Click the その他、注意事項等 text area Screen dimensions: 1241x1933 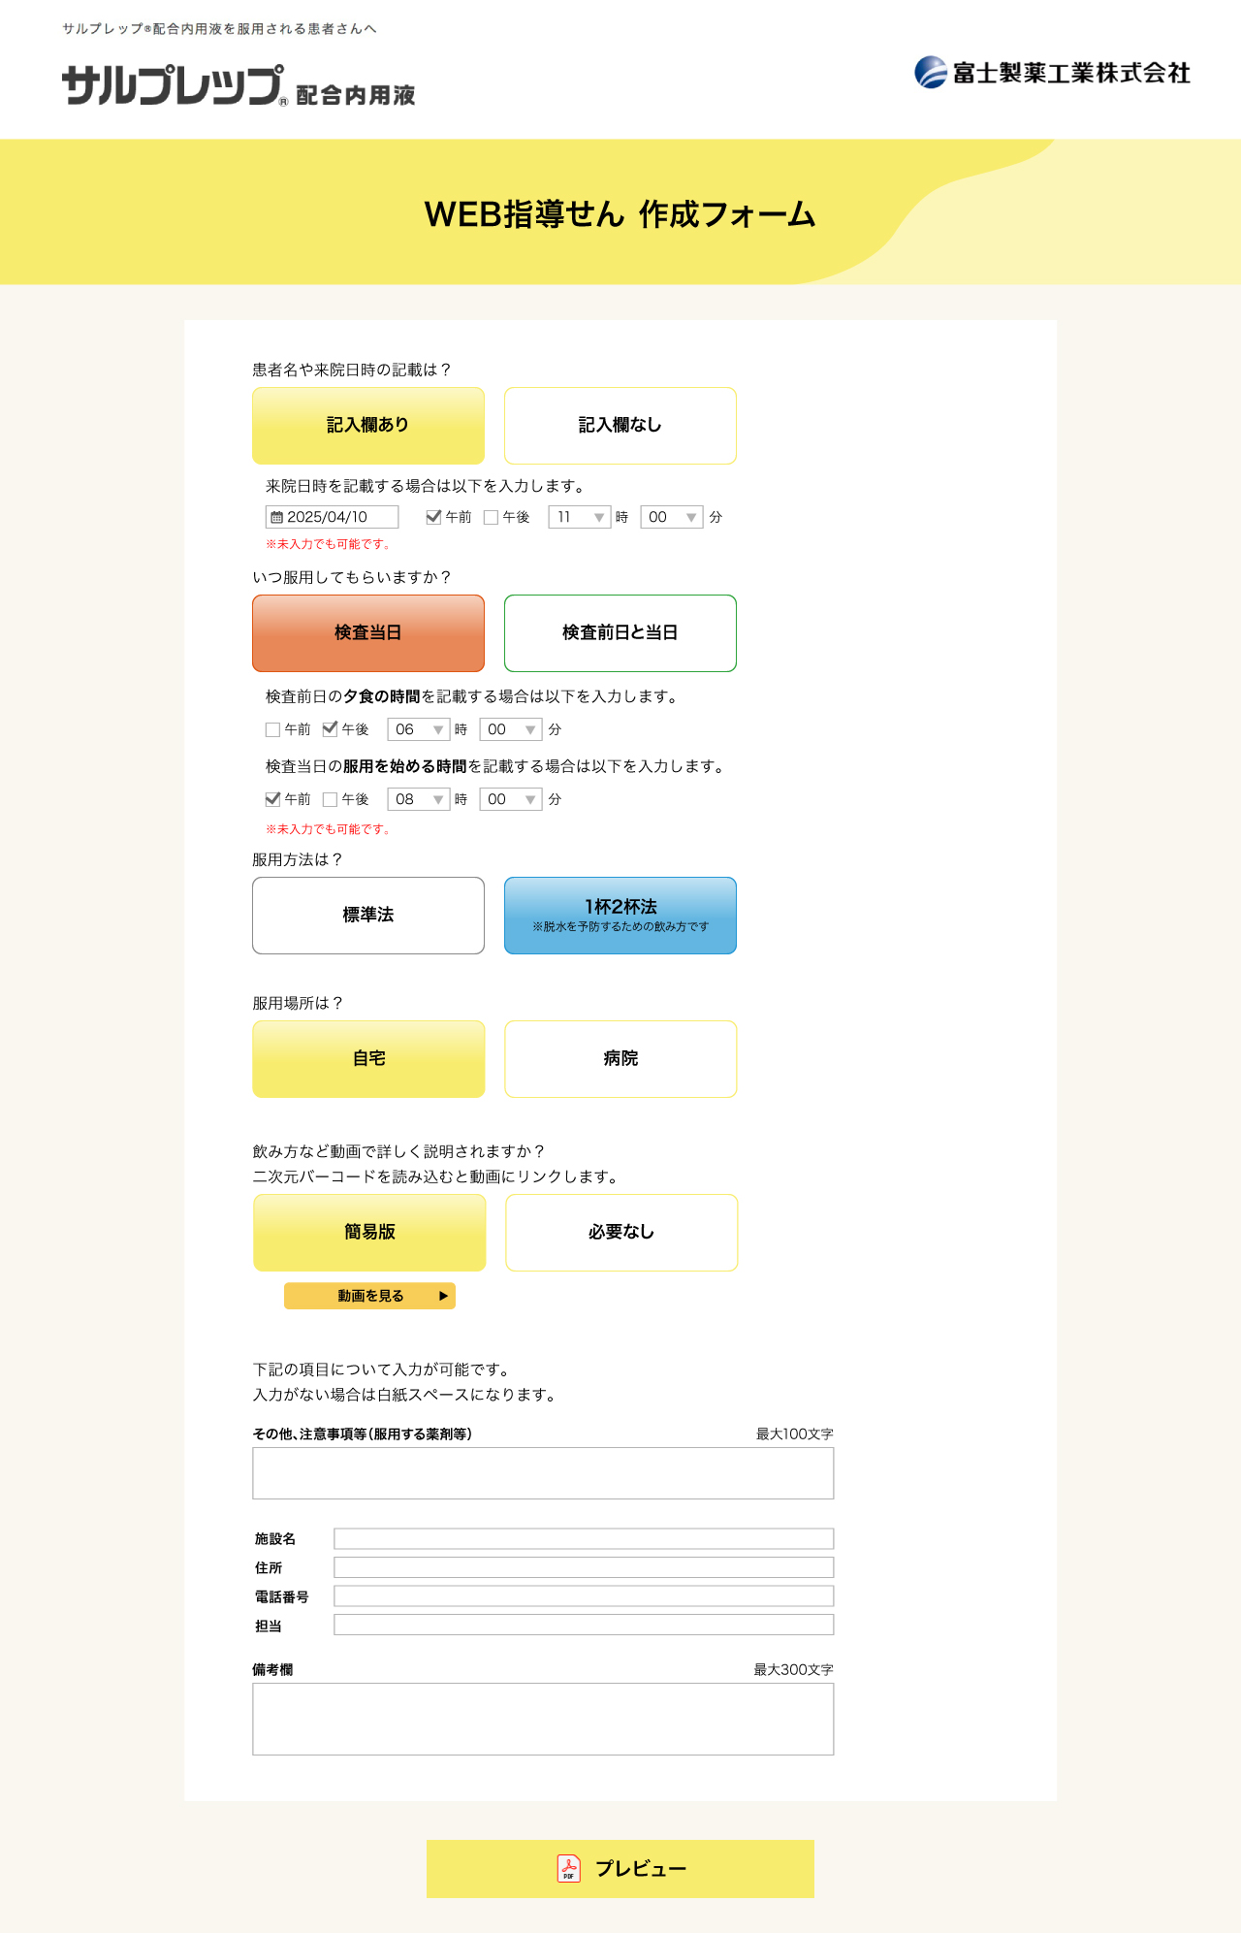click(543, 1473)
